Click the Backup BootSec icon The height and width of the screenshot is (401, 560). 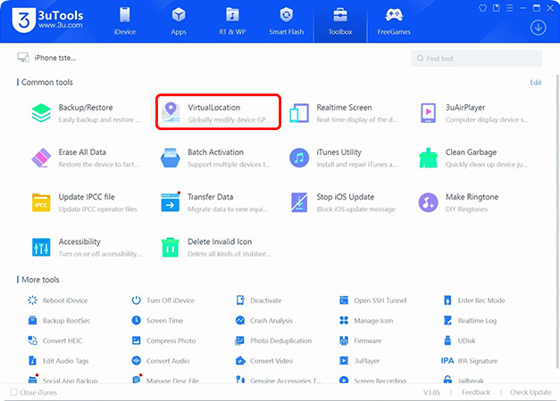[x=32, y=320]
